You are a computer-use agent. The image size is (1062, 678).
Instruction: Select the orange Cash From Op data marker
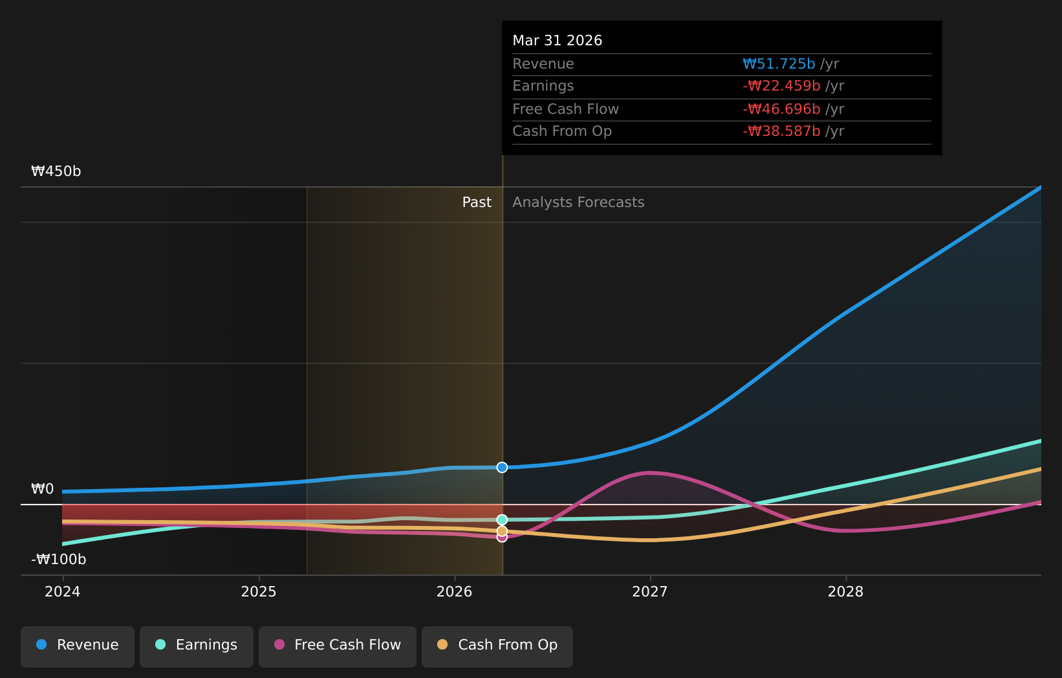[x=502, y=531]
